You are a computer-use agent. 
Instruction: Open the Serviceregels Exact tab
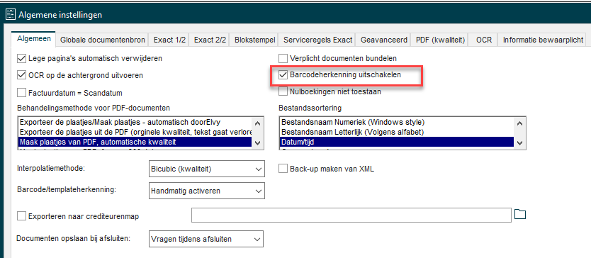point(317,40)
